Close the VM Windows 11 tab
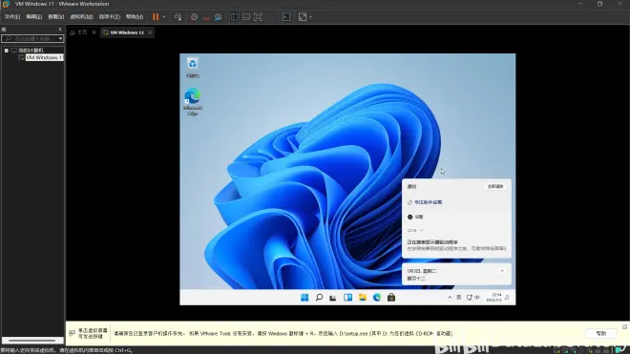The image size is (630, 354). 150,32
